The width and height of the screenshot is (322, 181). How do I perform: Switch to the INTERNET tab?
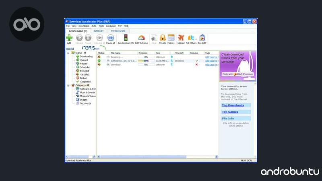click(99, 31)
